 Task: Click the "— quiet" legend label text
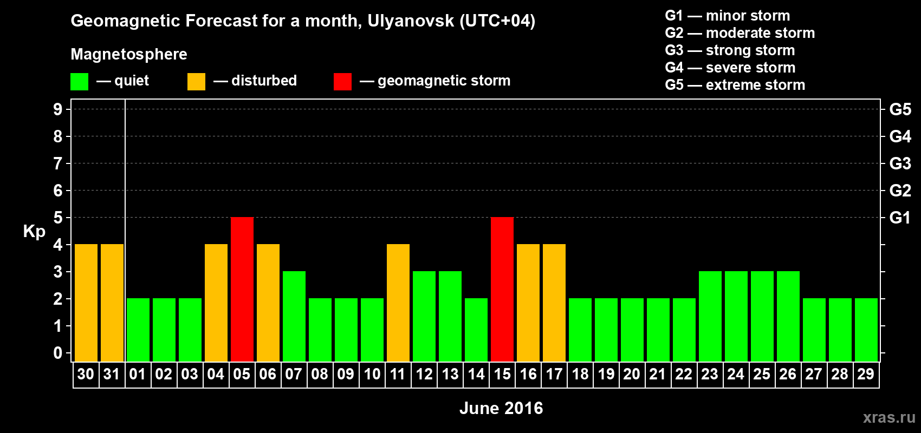tap(122, 81)
